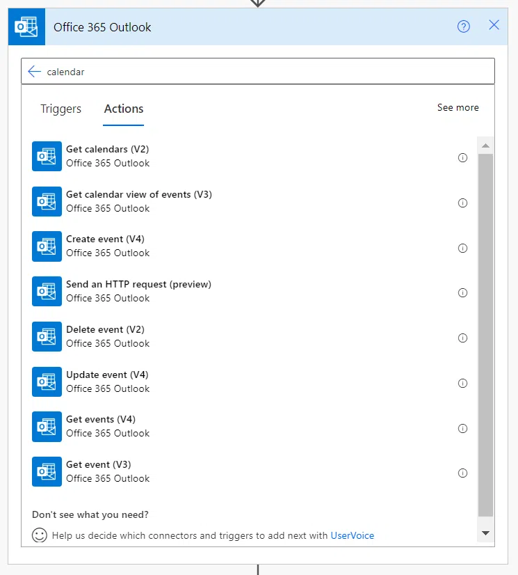
Task: Select the Actions tab
Action: click(124, 109)
